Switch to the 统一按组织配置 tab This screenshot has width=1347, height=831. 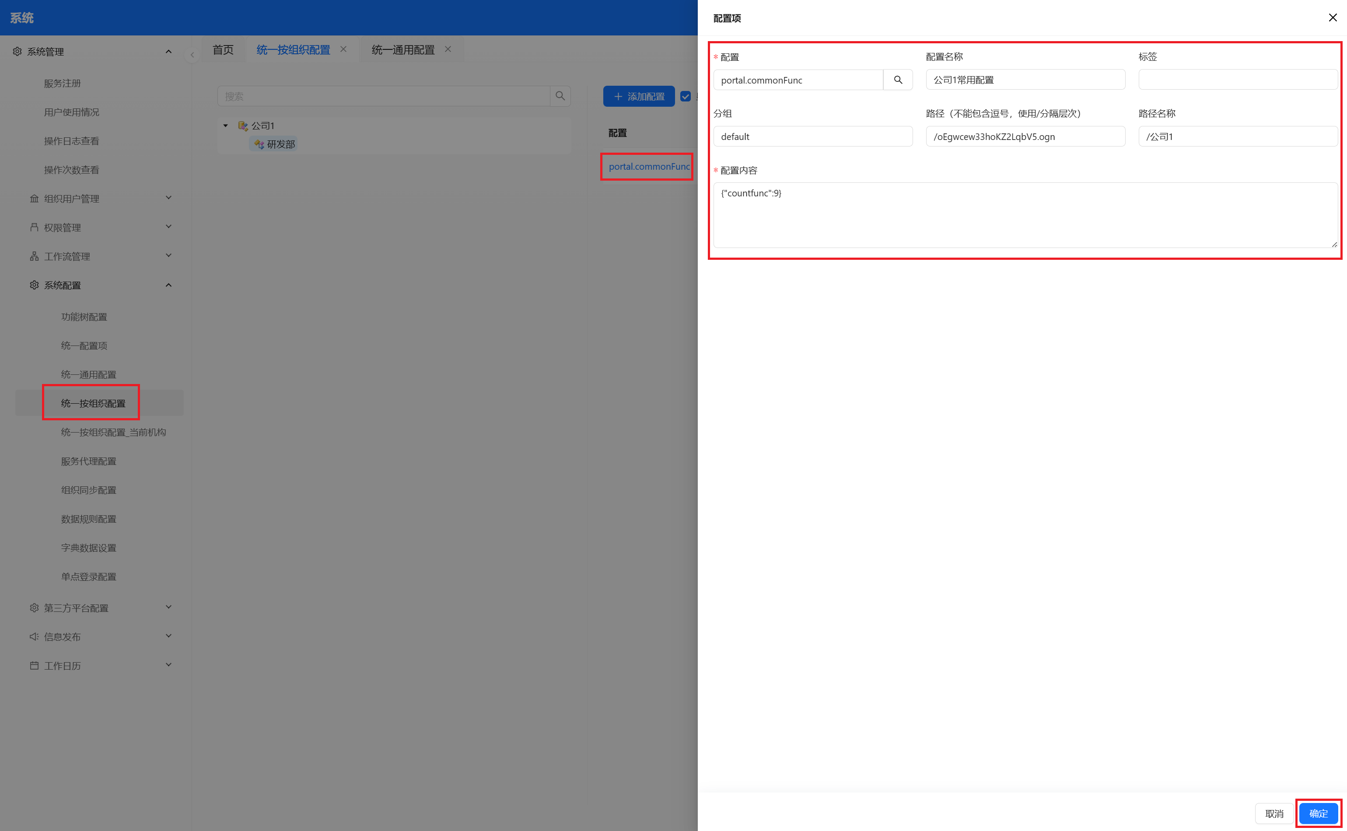point(294,49)
